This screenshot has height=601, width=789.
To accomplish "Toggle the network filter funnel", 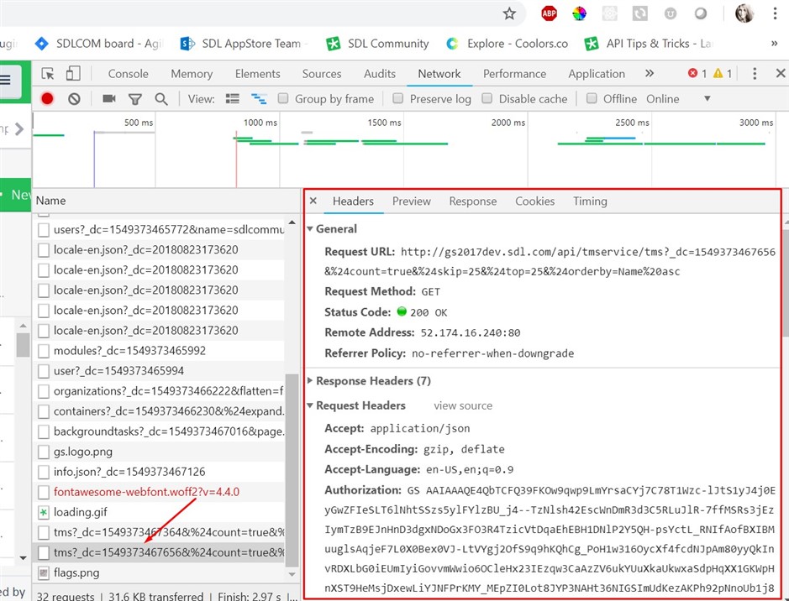I will (134, 99).
